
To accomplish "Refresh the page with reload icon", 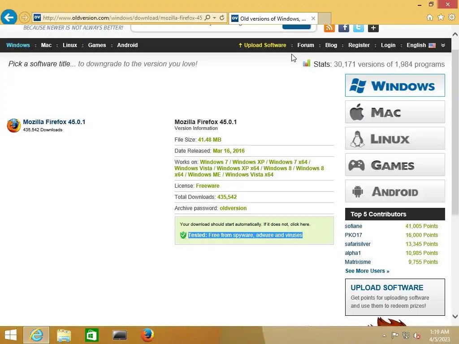I will tap(222, 17).
